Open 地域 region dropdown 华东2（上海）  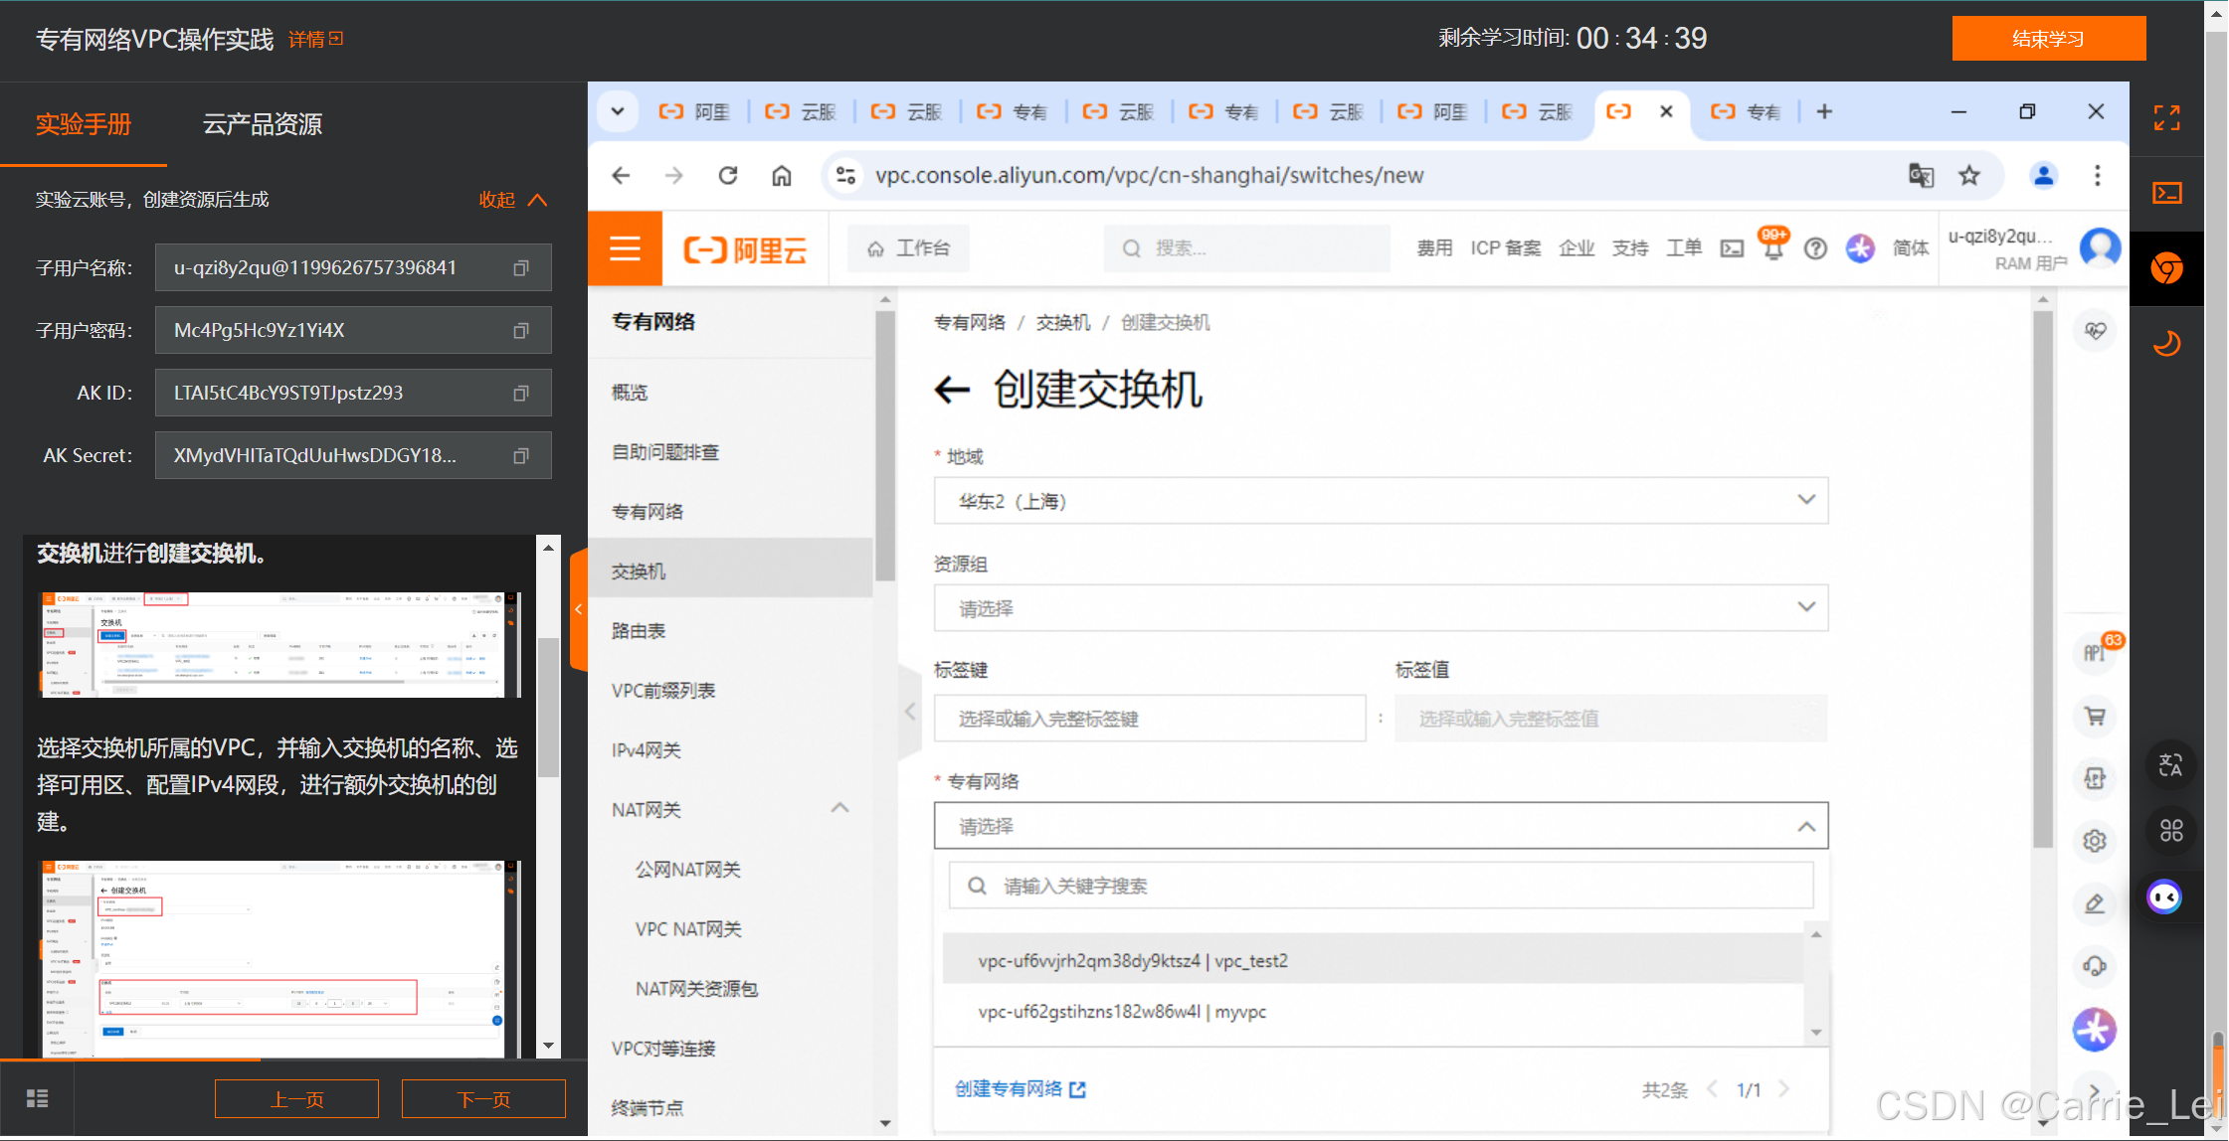coord(1381,501)
